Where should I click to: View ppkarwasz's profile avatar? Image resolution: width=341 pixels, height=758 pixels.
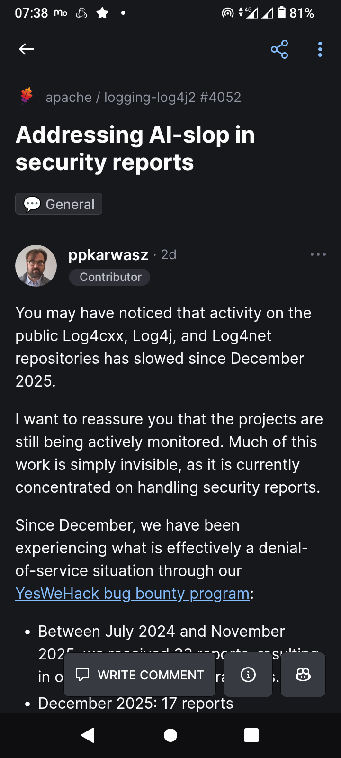click(x=36, y=265)
